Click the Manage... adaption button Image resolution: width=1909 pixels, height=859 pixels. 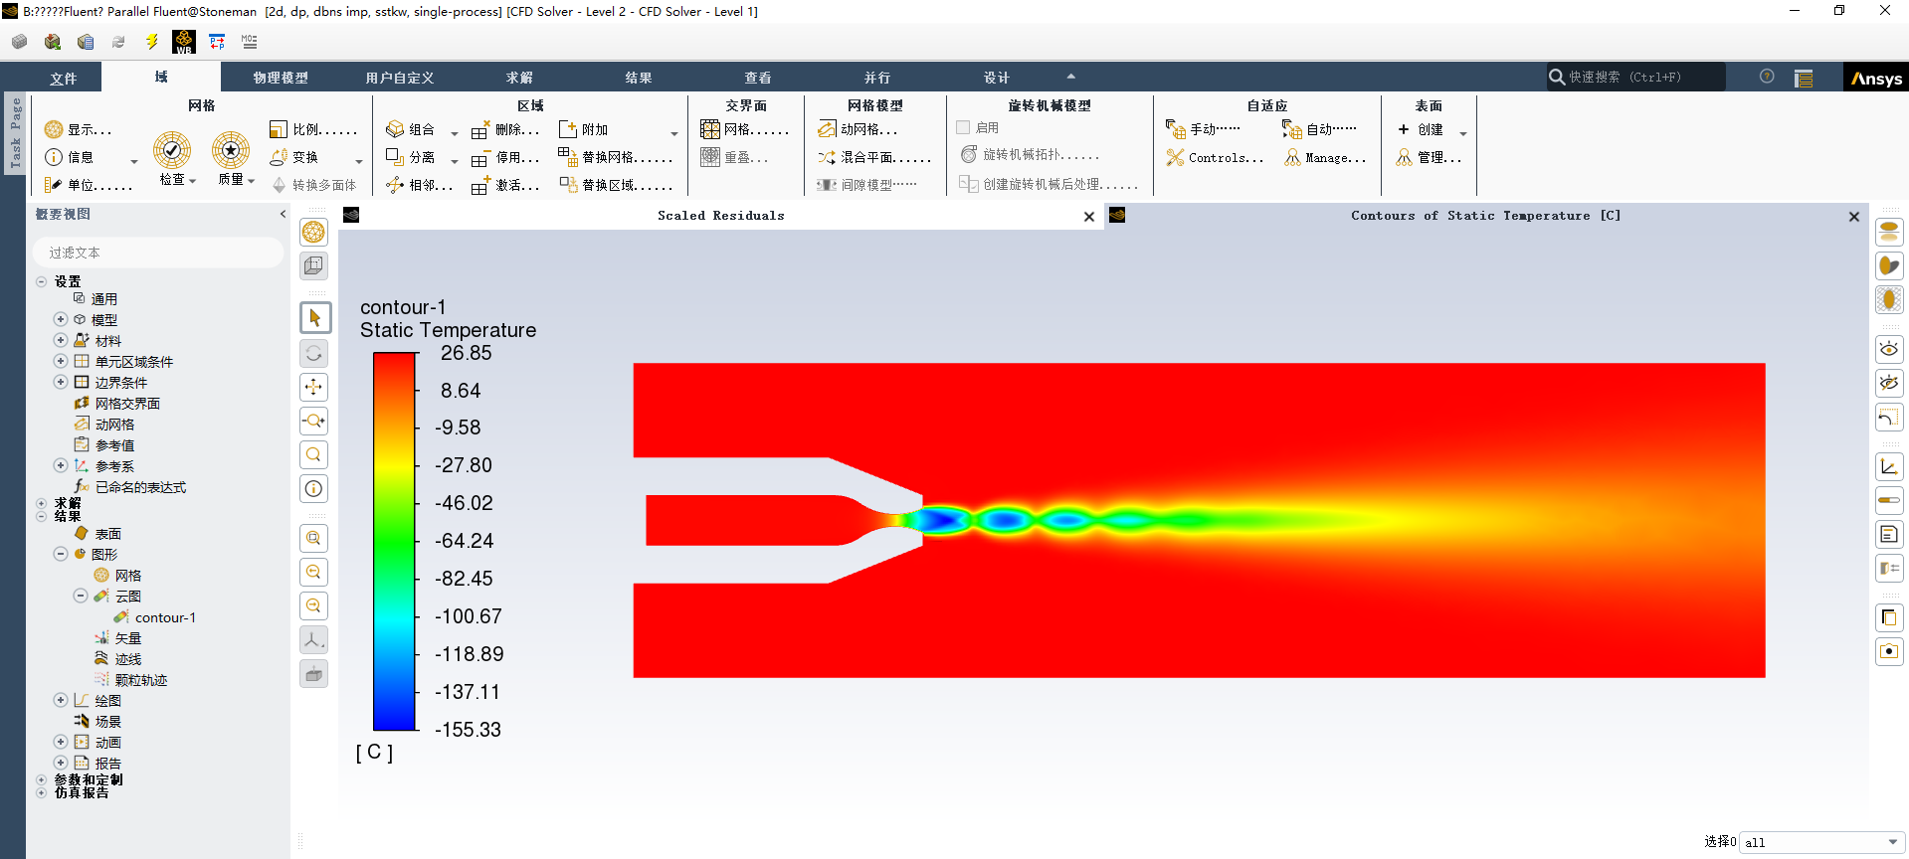[1325, 157]
